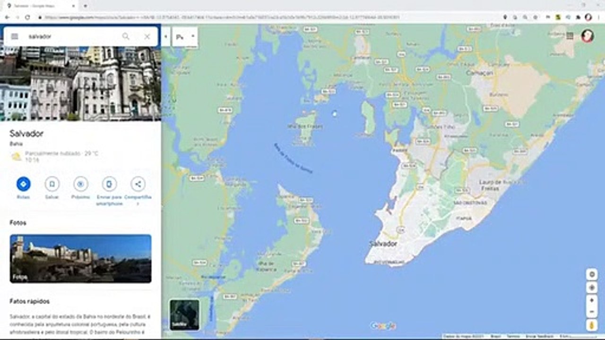
Task: Click the Salvador place title
Action: pyautogui.click(x=26, y=134)
